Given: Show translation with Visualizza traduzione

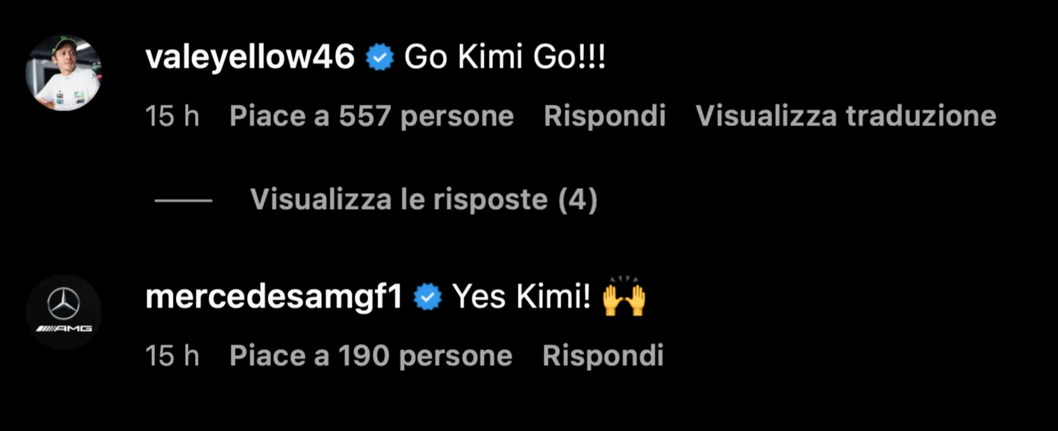Looking at the screenshot, I should point(846,116).
